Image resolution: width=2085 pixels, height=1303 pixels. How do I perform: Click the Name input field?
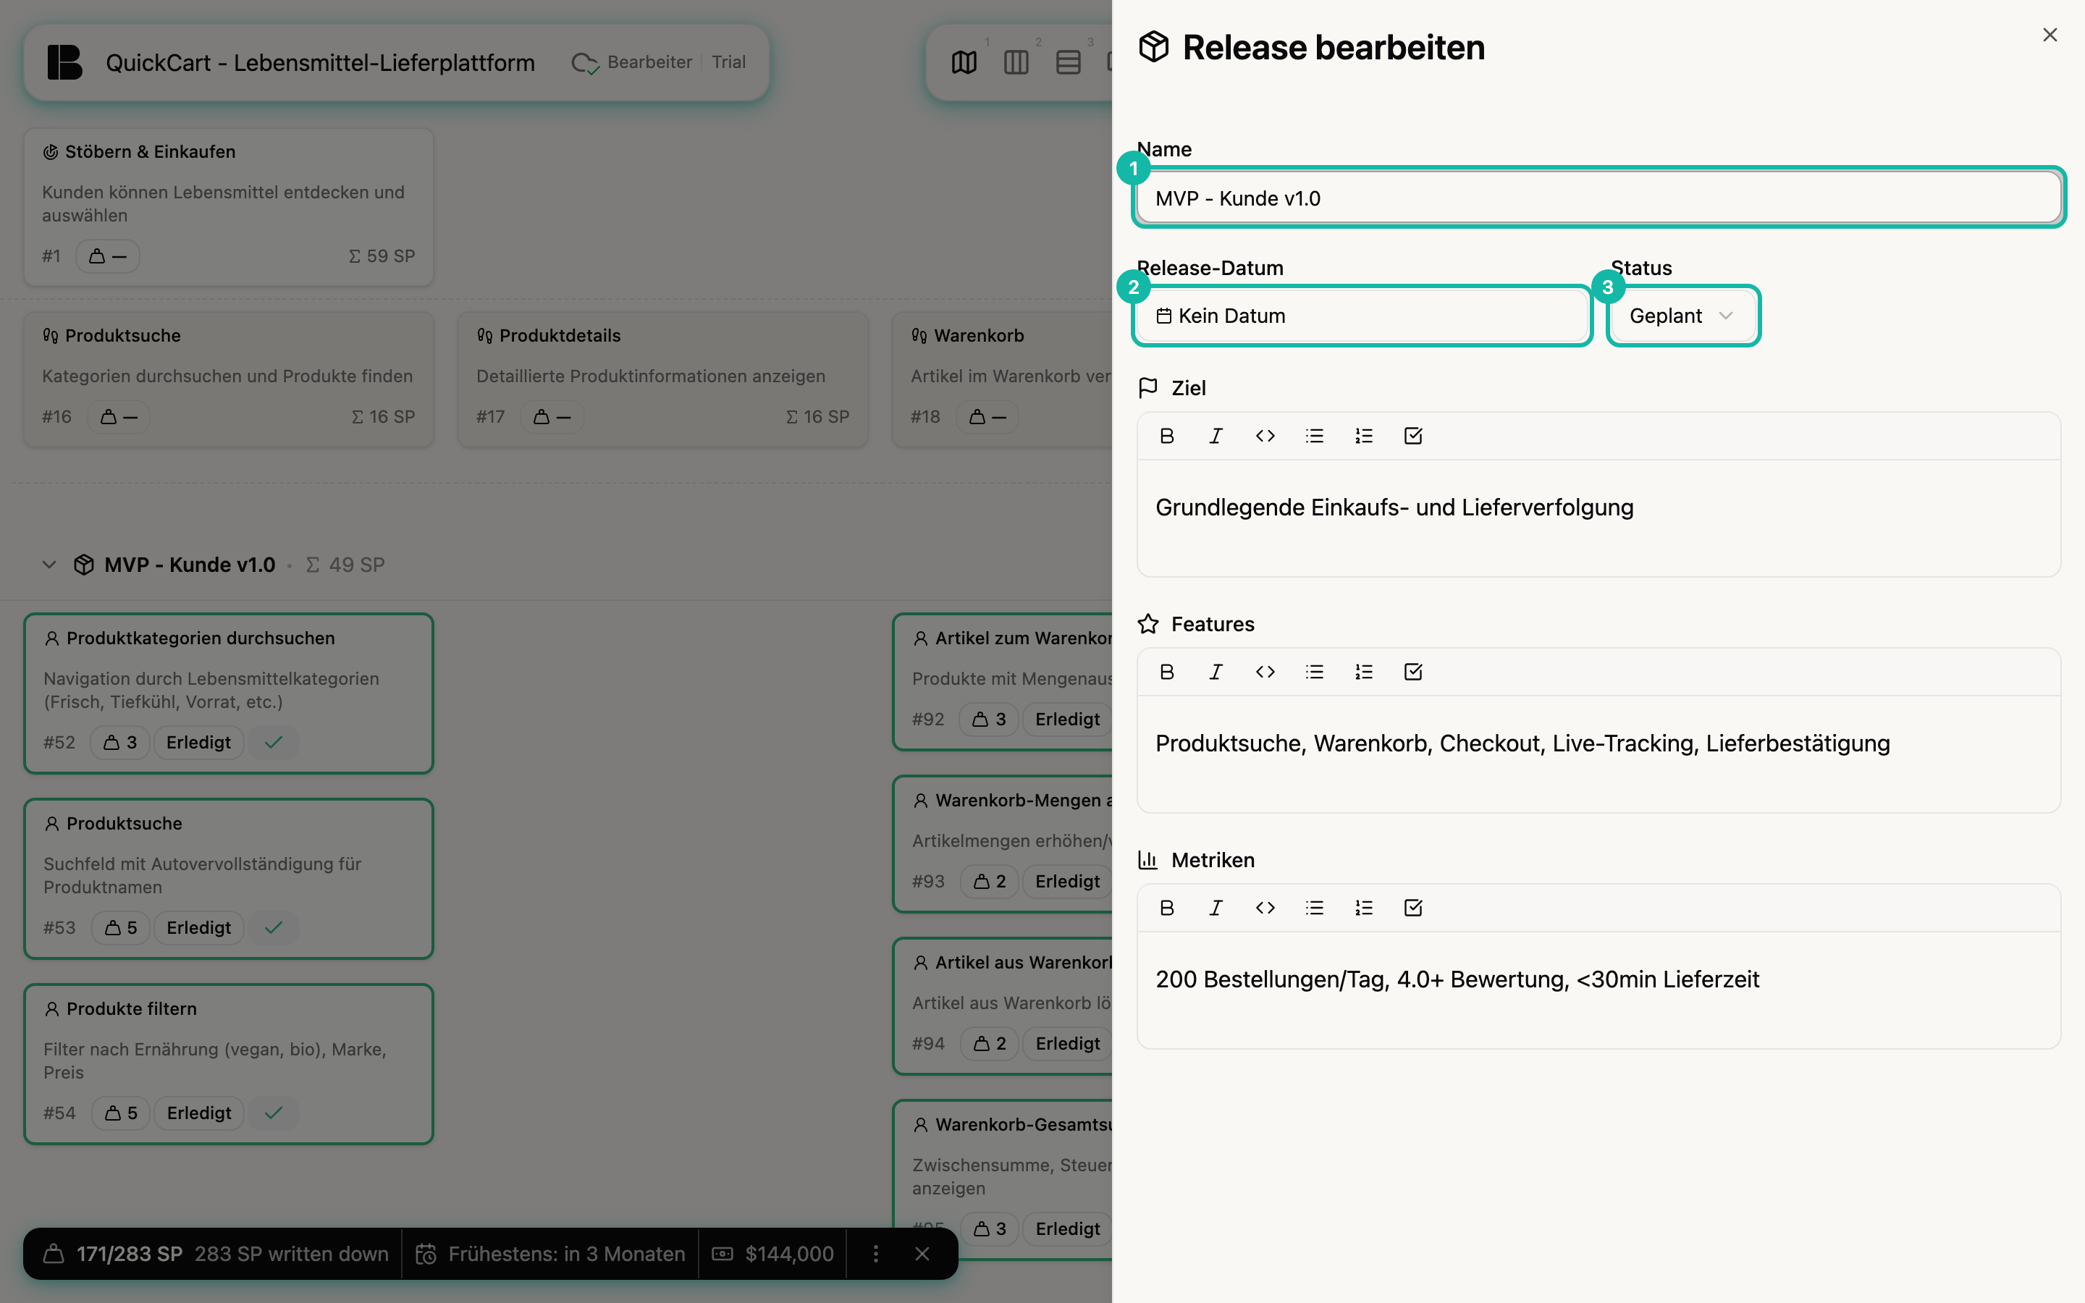pyautogui.click(x=1598, y=198)
